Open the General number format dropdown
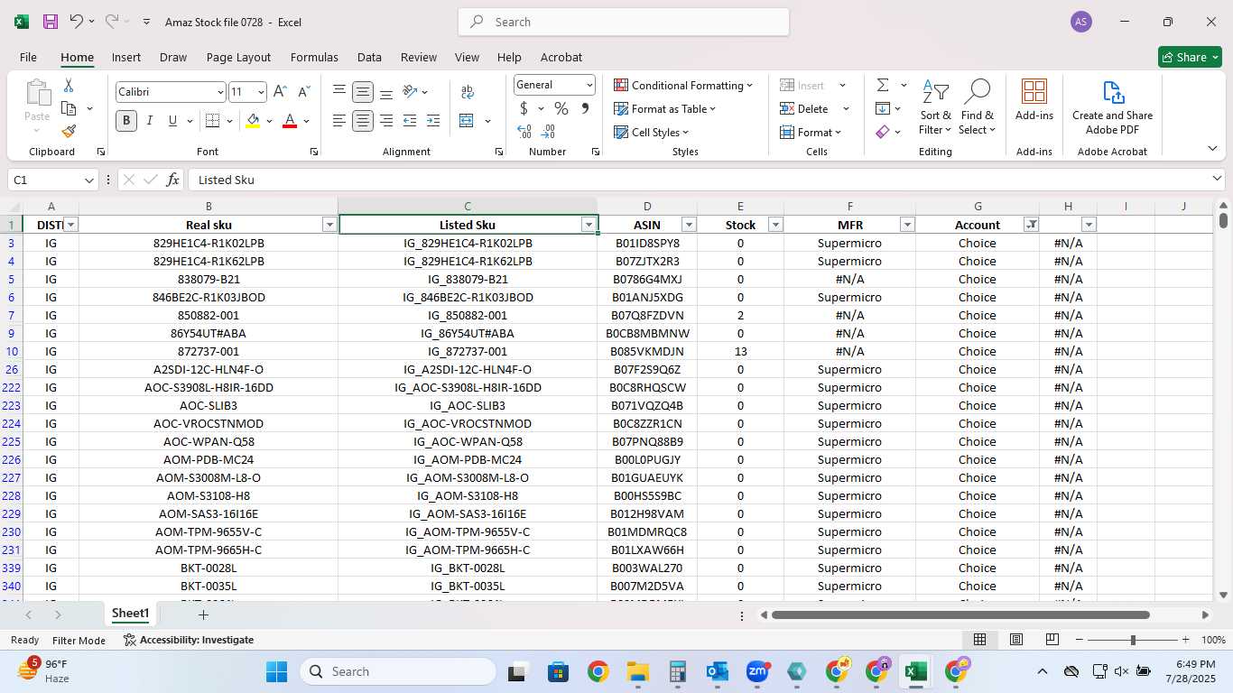 pos(589,85)
